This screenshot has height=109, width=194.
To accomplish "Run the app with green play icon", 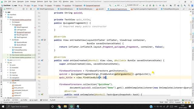I will tap(143, 5).
